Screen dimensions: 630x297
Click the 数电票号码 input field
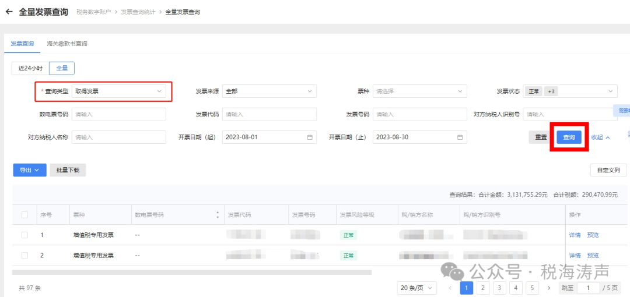[118, 114]
